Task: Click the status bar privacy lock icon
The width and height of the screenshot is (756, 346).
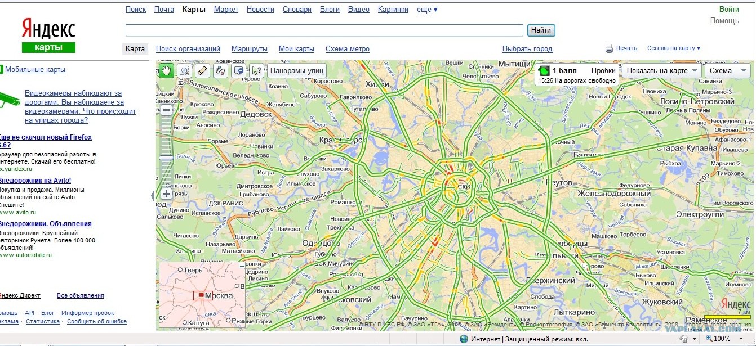Action: point(683,339)
